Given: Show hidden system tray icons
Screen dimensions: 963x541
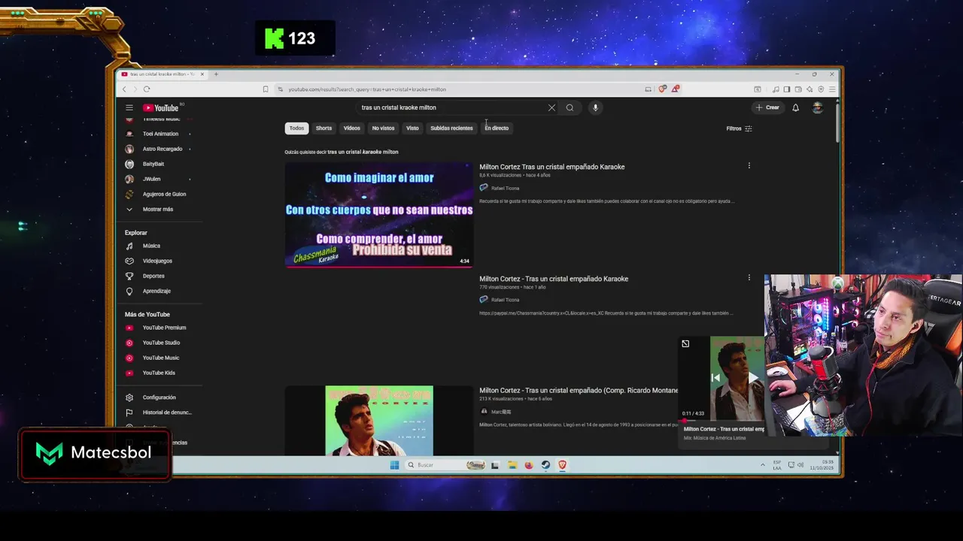Looking at the screenshot, I should (762, 465).
